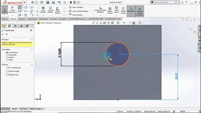Open Display/Delete Relations

(100, 9)
